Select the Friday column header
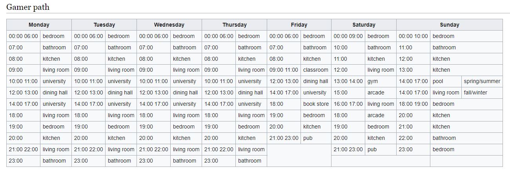 pyautogui.click(x=299, y=25)
